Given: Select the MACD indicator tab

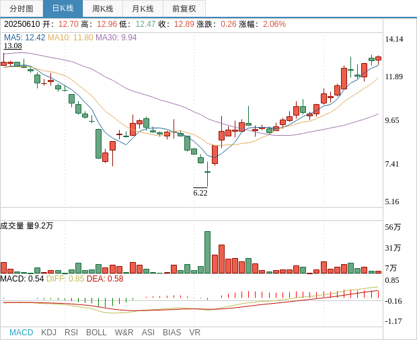Looking at the screenshot, I should (21, 333).
